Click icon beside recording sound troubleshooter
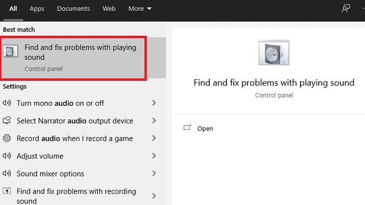This screenshot has width=365, height=205. tap(7, 191)
